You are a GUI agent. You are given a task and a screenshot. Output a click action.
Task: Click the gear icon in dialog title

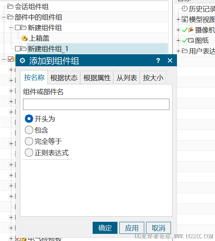click(23, 61)
